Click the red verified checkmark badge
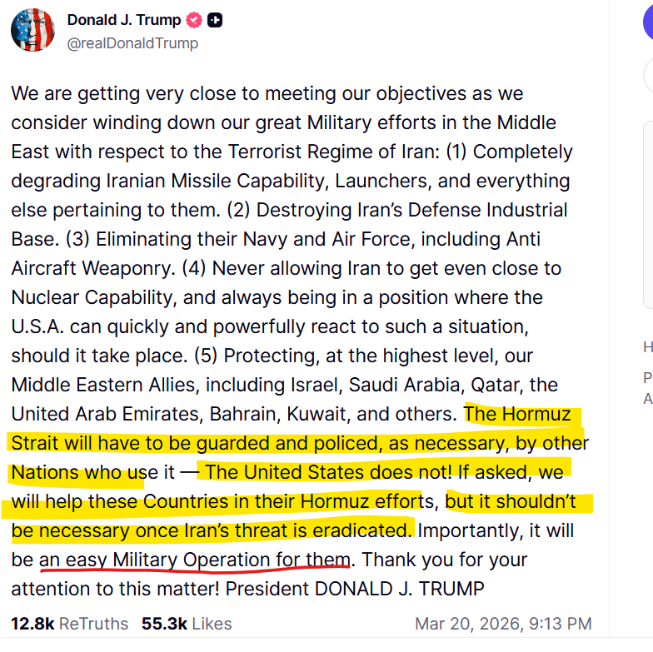Image resolution: width=653 pixels, height=652 pixels. point(193,20)
